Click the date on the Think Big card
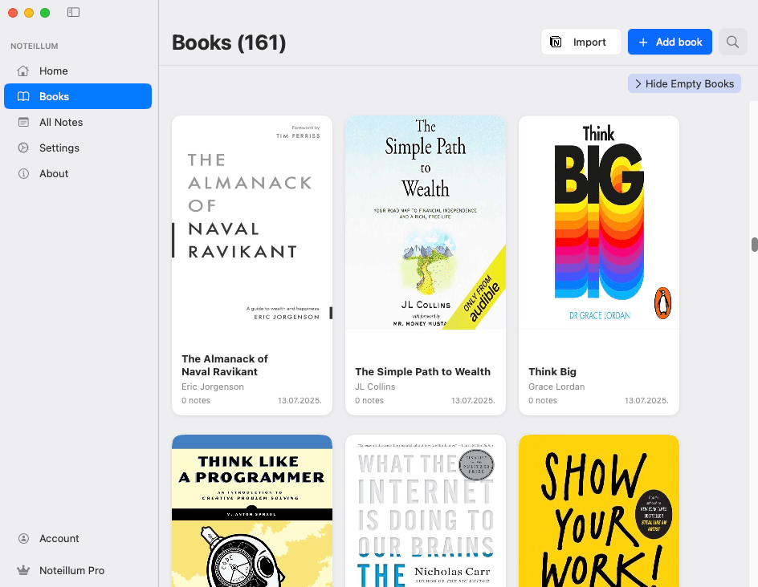Image resolution: width=758 pixels, height=587 pixels. [x=647, y=401]
